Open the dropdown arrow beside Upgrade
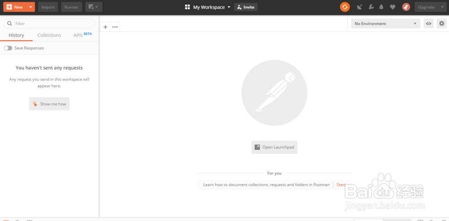This screenshot has width=449, height=221. 442,7
